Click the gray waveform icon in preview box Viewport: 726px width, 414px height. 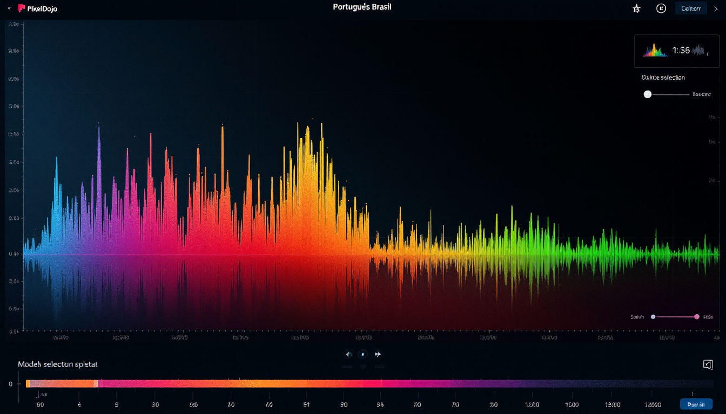[698, 51]
